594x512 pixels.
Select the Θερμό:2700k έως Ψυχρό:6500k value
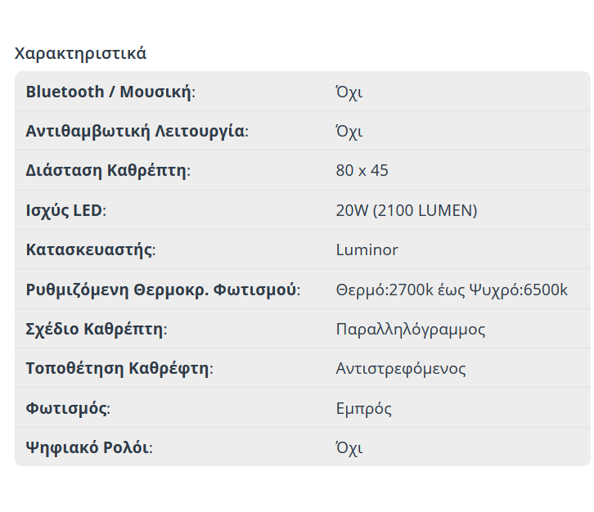pos(452,290)
